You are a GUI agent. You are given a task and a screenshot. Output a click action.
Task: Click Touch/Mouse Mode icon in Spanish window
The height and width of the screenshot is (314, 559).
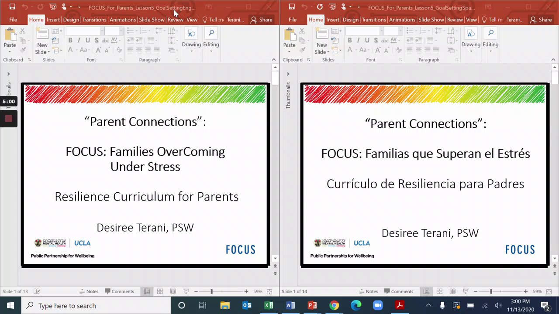coord(344,7)
